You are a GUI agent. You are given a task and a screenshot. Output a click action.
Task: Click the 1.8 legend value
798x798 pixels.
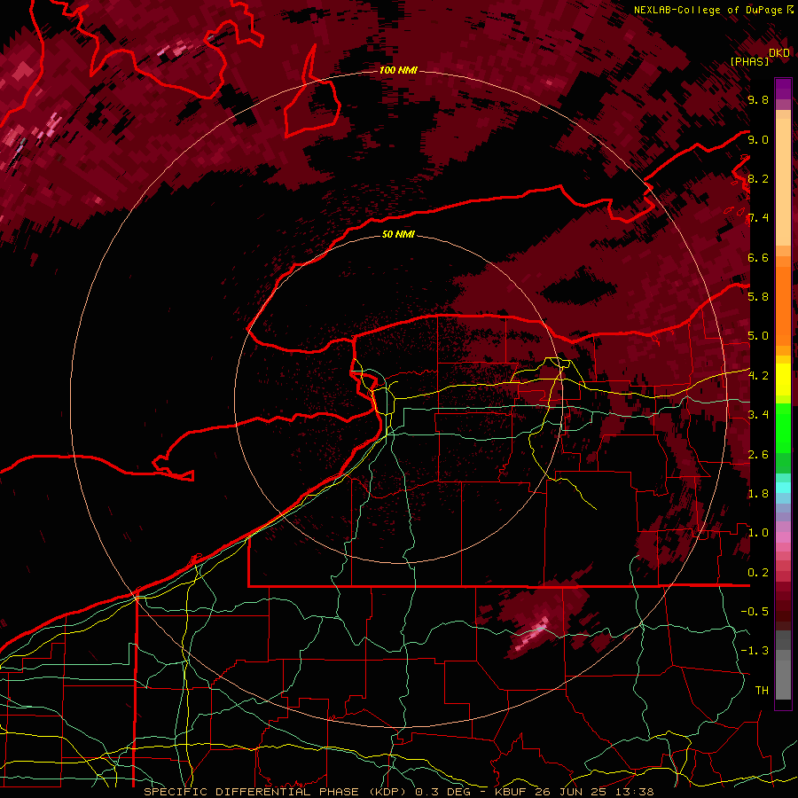click(x=758, y=494)
